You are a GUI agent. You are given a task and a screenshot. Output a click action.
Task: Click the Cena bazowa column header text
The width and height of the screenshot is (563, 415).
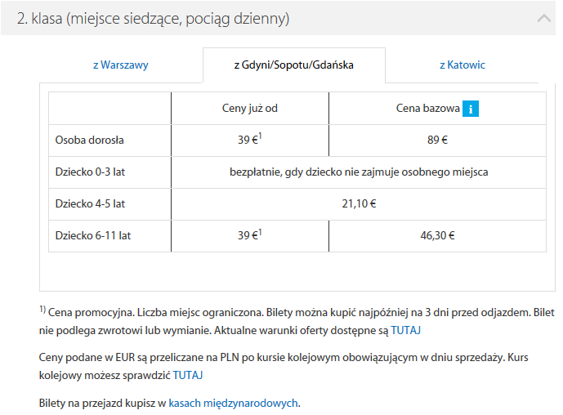coord(427,109)
